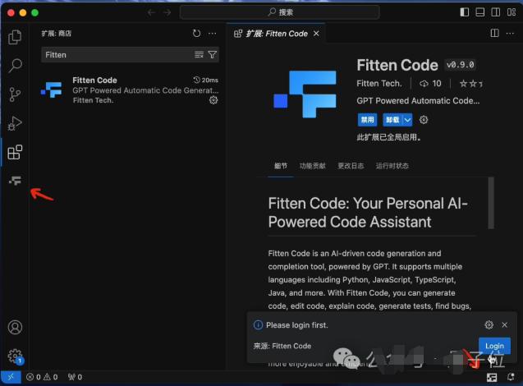
Task: Open extension settings gear beside uninstall
Action: pos(424,119)
